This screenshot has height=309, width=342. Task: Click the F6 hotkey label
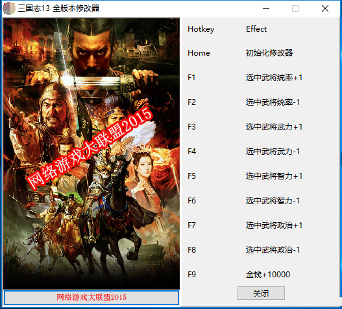[x=191, y=201]
